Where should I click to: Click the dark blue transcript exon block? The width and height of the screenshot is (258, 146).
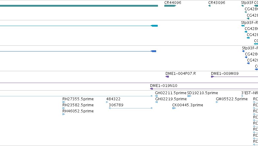153,51
